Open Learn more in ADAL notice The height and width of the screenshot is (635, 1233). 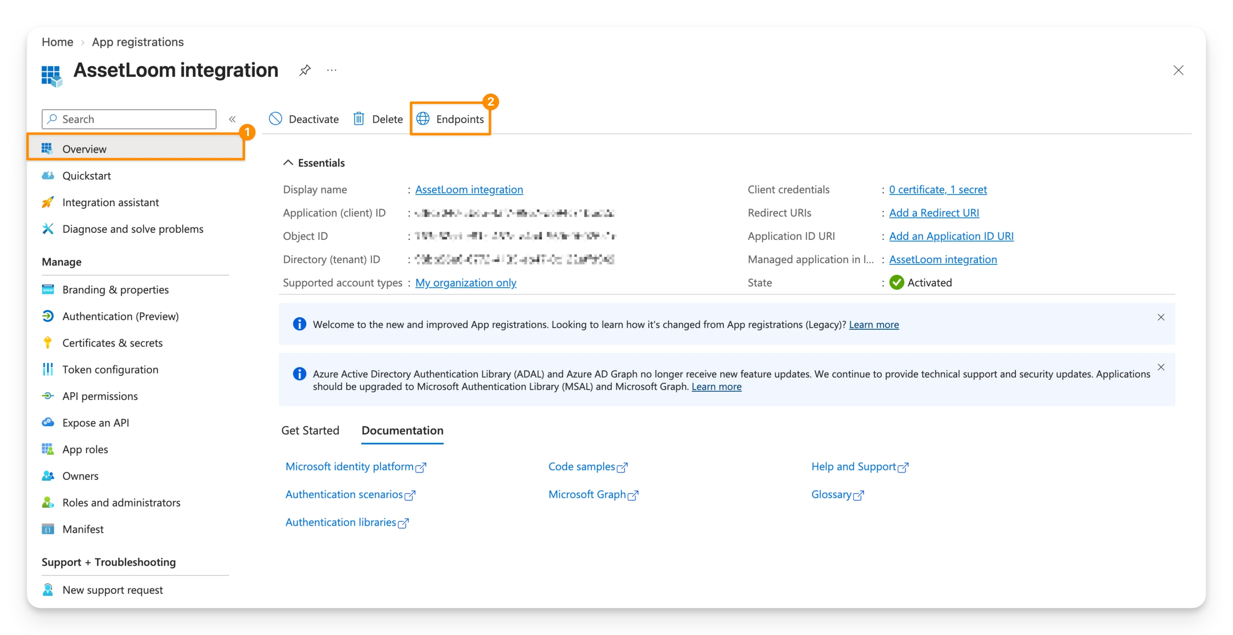click(x=717, y=386)
